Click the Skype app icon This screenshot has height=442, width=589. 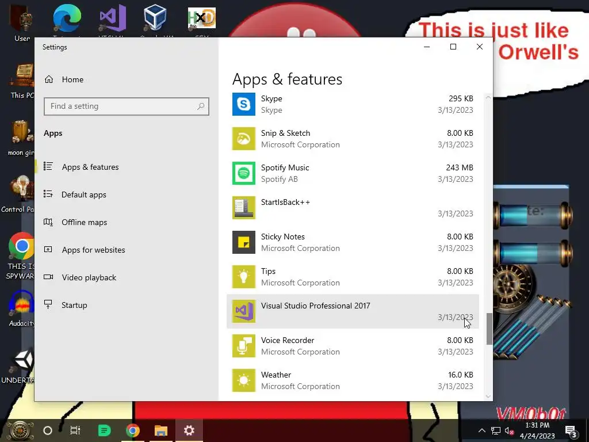pos(244,104)
